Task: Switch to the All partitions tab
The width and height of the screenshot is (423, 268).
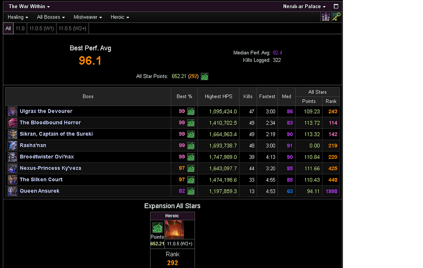Action: tap(8, 28)
